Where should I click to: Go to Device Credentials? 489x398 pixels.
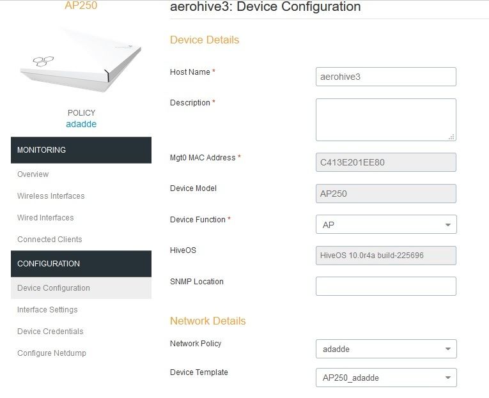[x=50, y=332]
